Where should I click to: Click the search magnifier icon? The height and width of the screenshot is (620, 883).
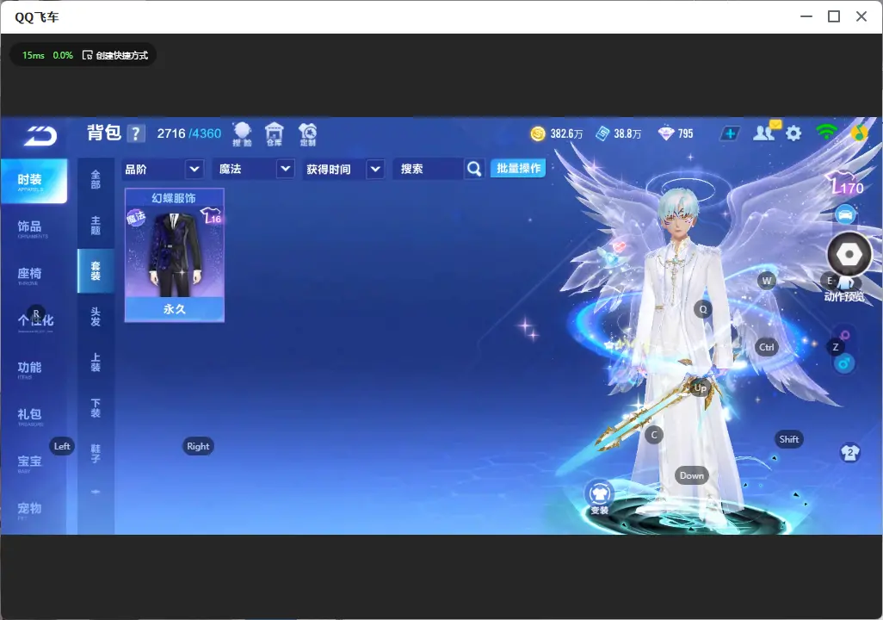(474, 169)
